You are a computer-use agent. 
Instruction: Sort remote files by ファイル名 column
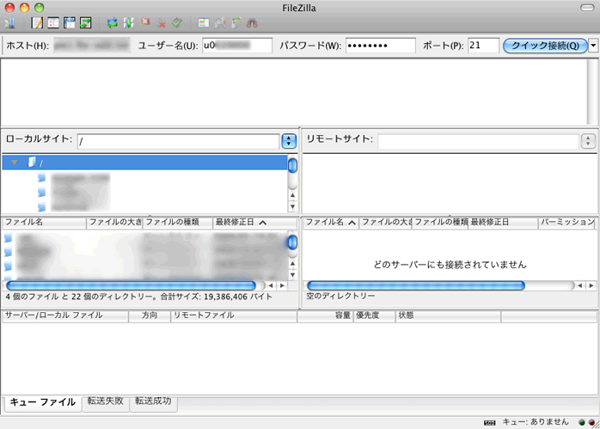pos(331,223)
